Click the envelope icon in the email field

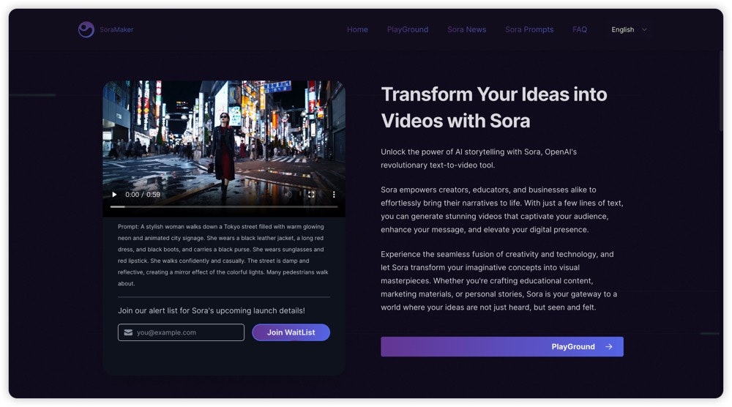[x=128, y=332]
